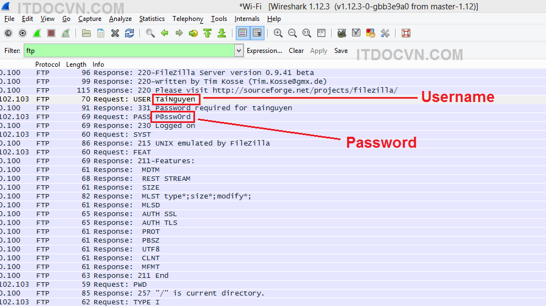The image size is (546, 306).
Task: Expand the filter history dropdown arrow
Action: point(239,51)
